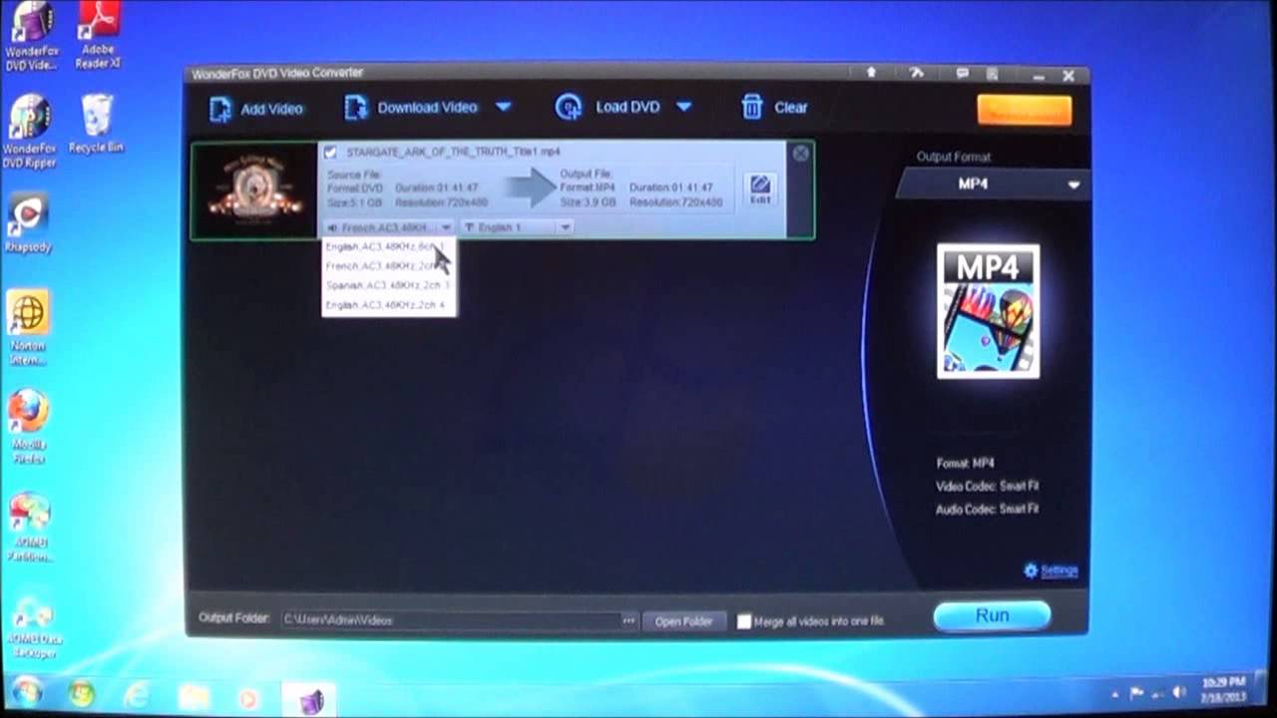The width and height of the screenshot is (1277, 718).
Task: Click the volume speaker tray icon
Action: click(1179, 692)
